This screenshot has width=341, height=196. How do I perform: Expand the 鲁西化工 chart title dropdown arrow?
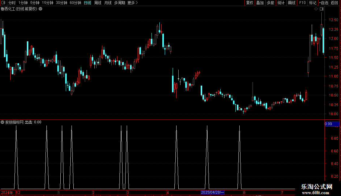pos(40,9)
